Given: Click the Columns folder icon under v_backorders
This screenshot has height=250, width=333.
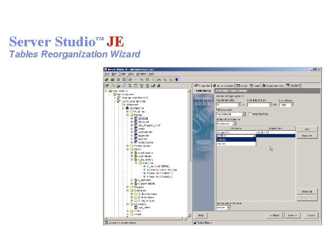Looking at the screenshot, I should click(140, 163).
